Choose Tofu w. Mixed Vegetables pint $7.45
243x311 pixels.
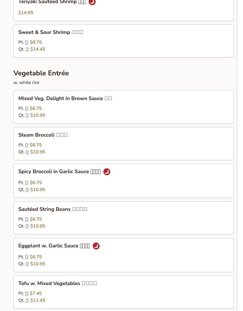pyautogui.click(x=36, y=293)
